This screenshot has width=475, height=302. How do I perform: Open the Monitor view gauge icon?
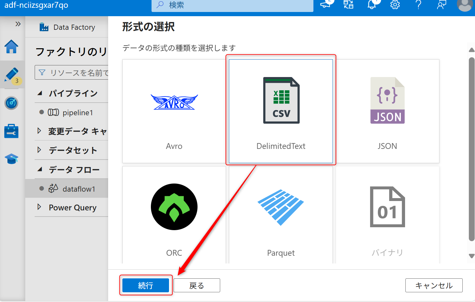[x=12, y=103]
